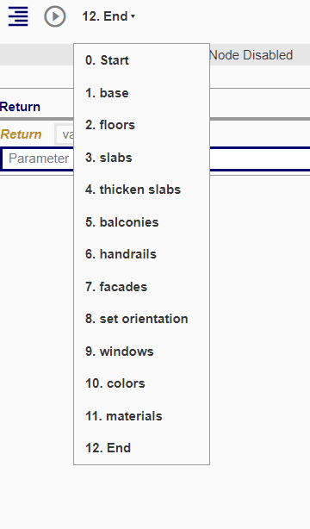Pick the 8. set orientation entry
This screenshot has height=529, width=310.
(x=142, y=319)
